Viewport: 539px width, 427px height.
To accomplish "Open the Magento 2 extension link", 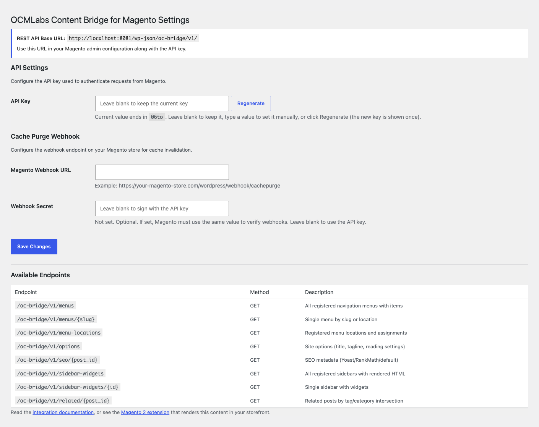I will [x=145, y=412].
